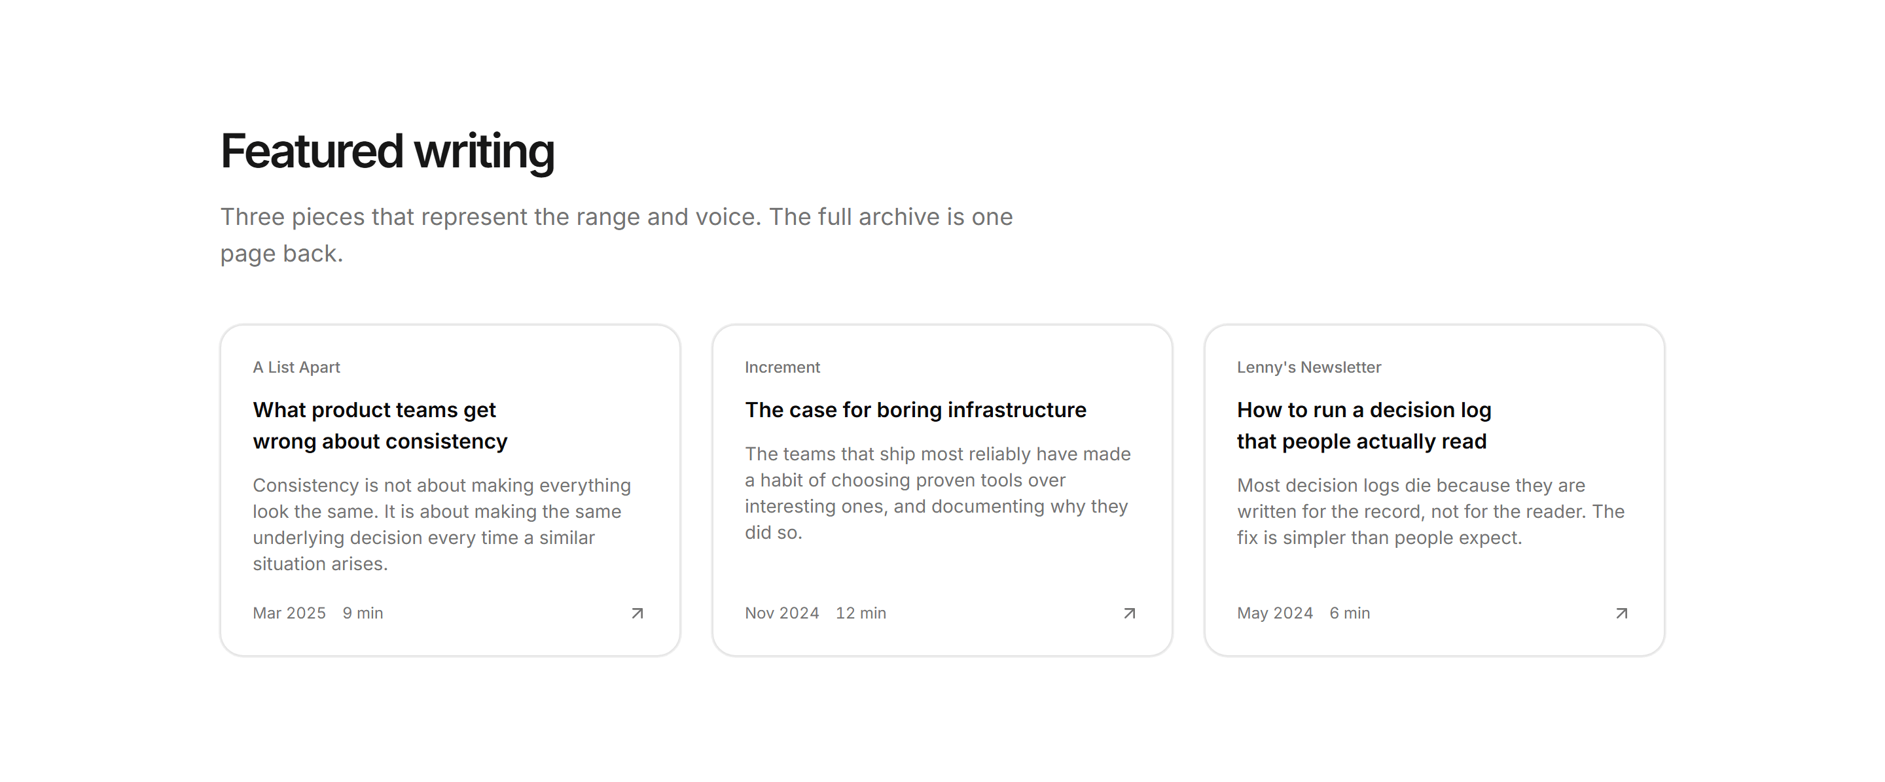The image size is (1885, 782).
Task: Click the 'Increment' publication label
Action: pos(782,367)
